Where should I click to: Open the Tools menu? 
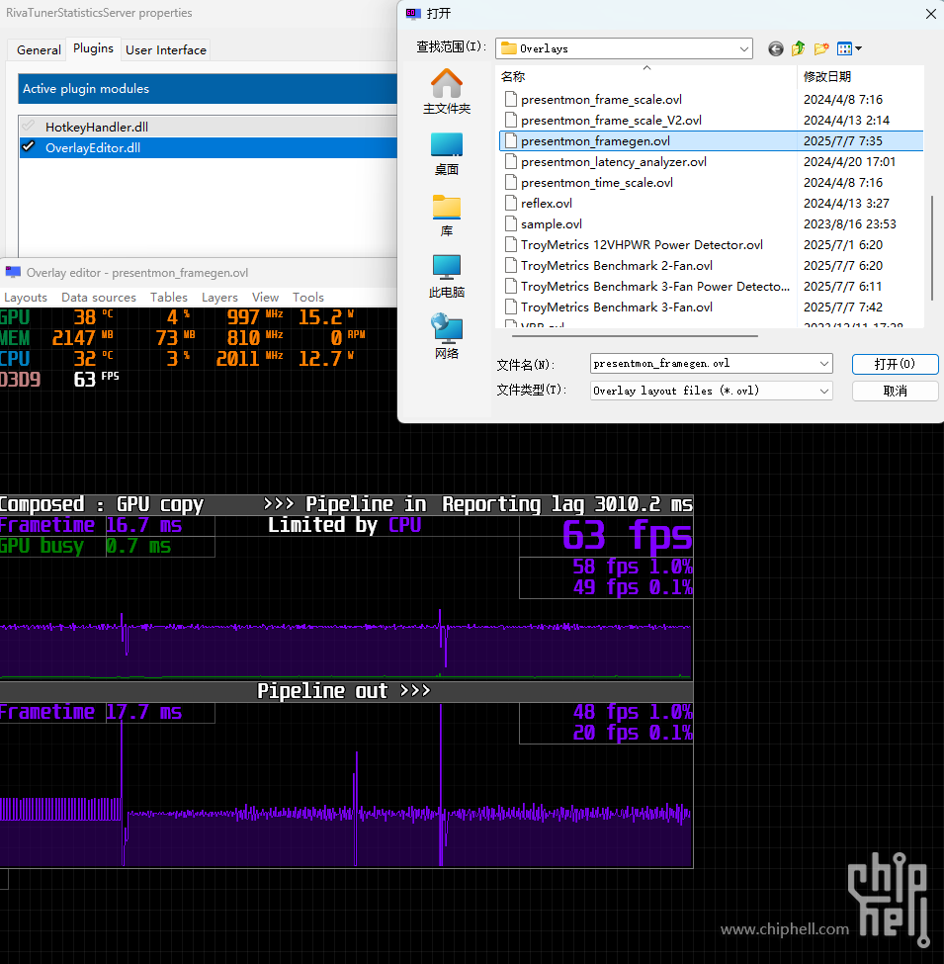(x=307, y=298)
